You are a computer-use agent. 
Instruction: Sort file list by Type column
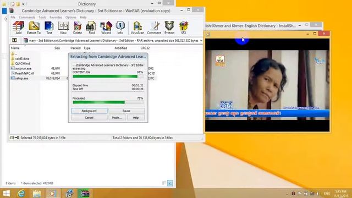coord(87,48)
